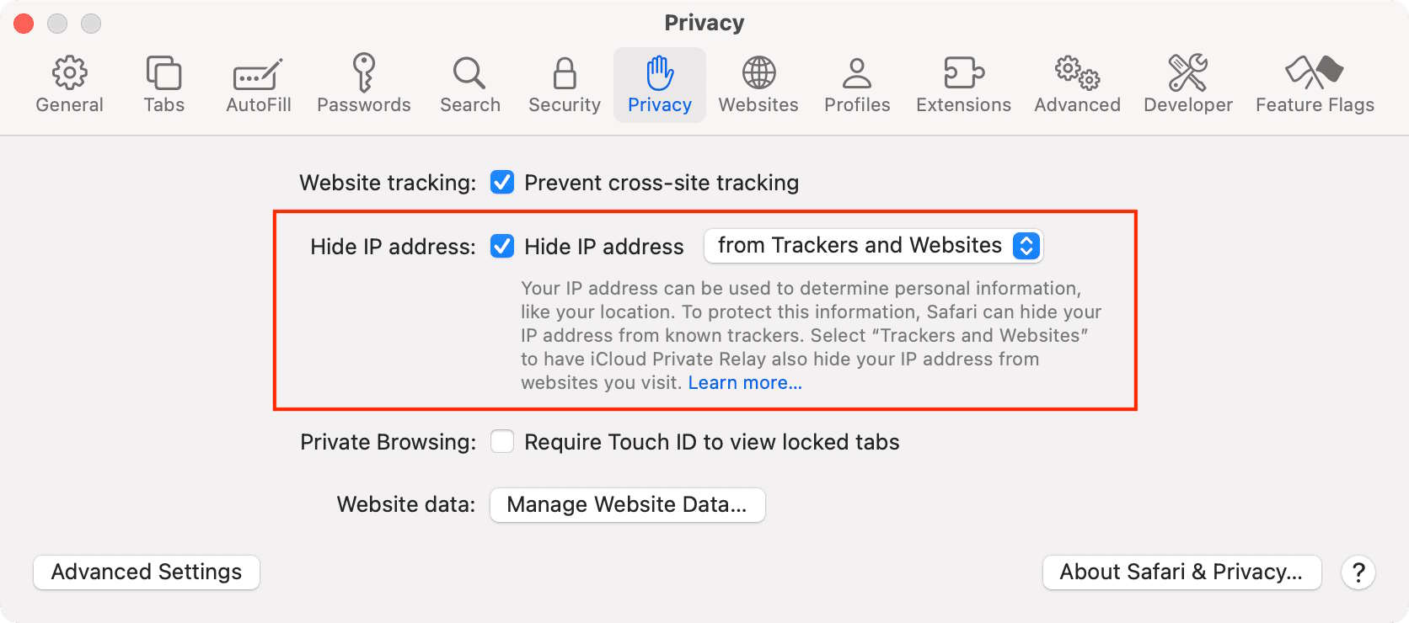Open the Search settings tab

(469, 82)
